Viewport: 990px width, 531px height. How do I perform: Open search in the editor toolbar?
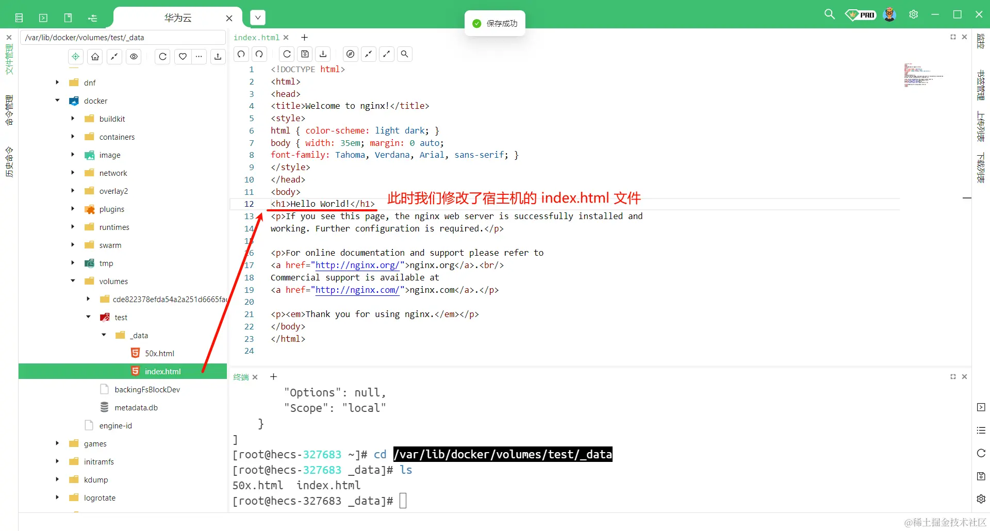coord(405,54)
